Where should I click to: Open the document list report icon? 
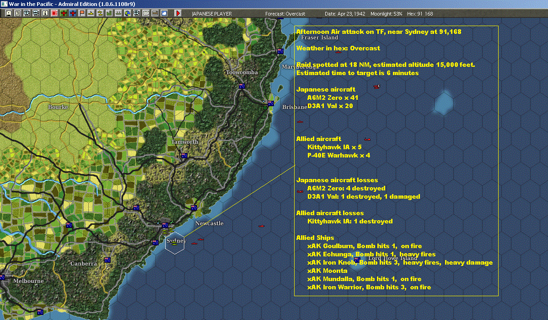coord(18,13)
